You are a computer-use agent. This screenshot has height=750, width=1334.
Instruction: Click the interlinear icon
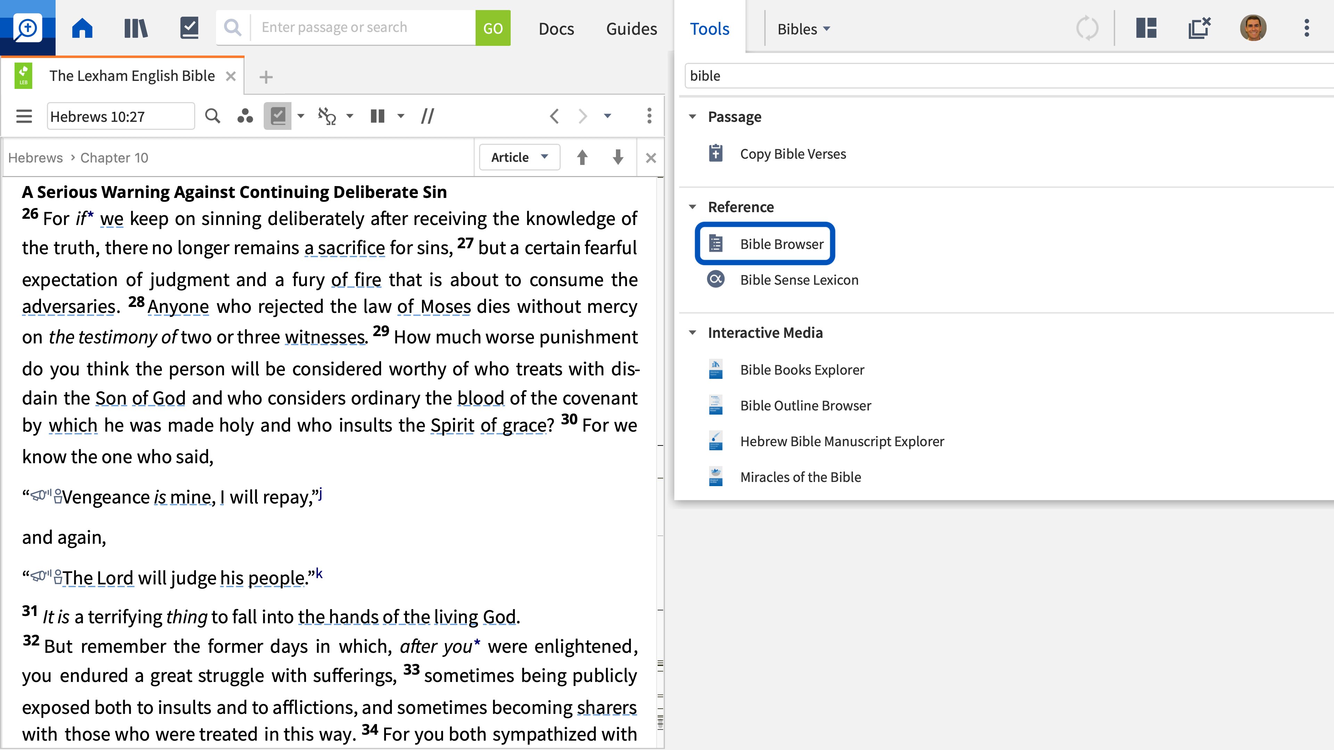click(x=327, y=116)
